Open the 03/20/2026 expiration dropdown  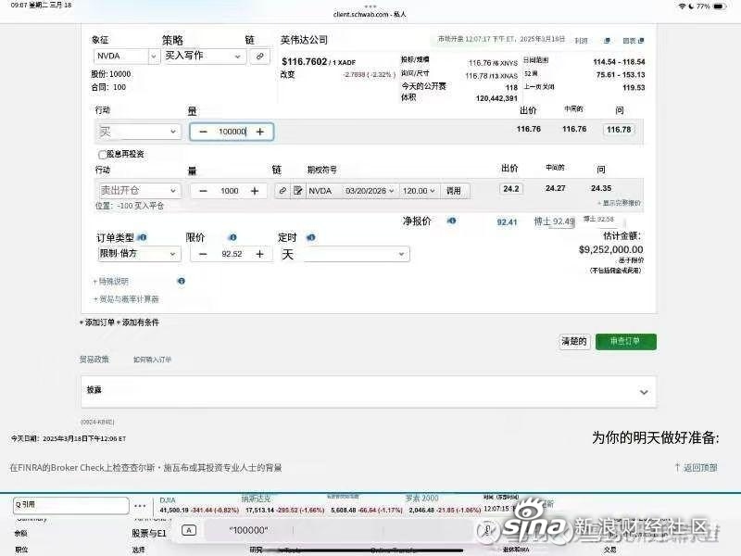pyautogui.click(x=370, y=191)
